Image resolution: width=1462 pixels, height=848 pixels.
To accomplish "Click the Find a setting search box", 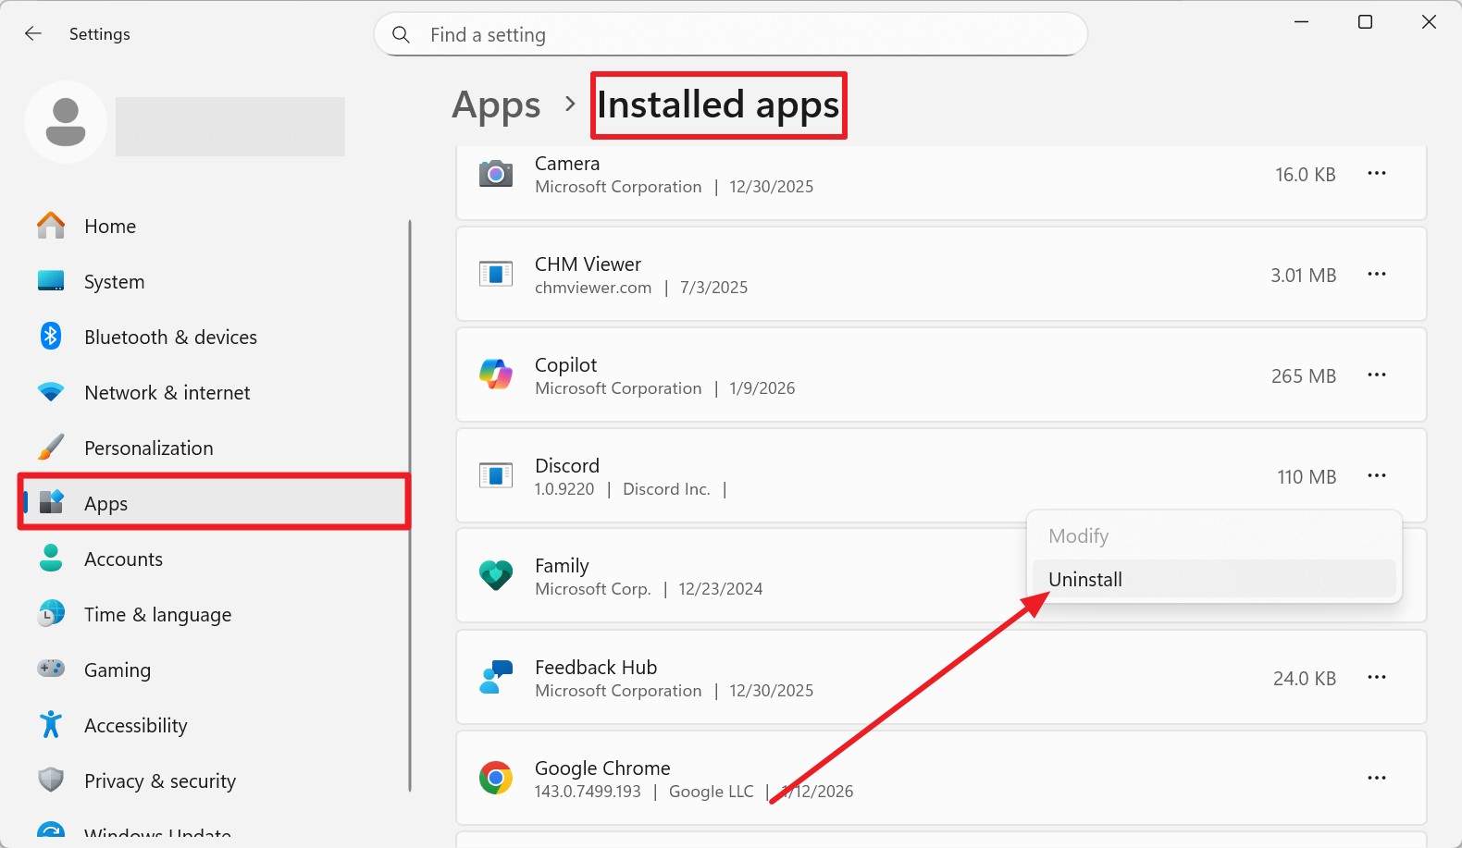I will [731, 34].
